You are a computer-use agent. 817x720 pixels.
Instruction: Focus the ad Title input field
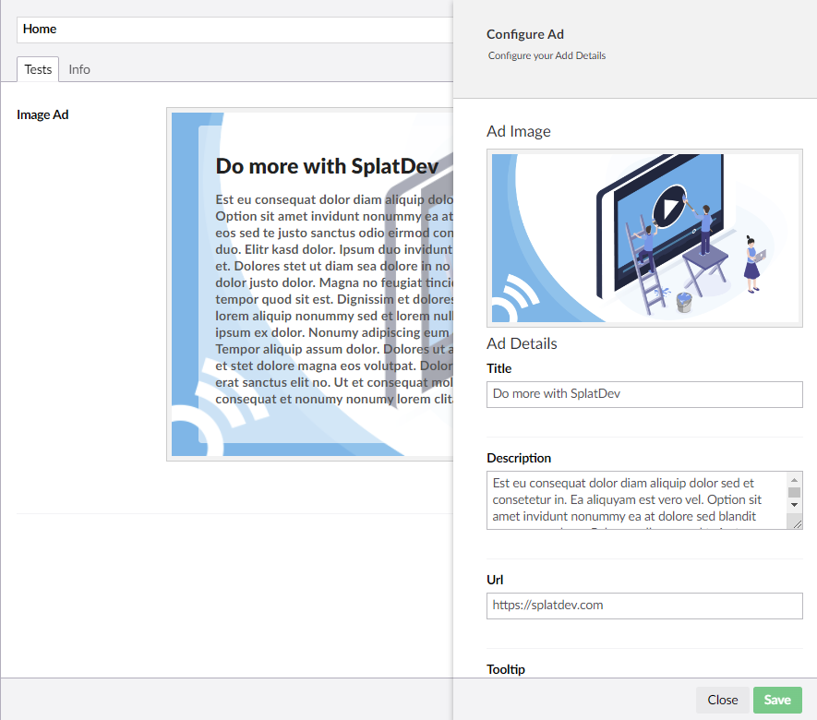tap(643, 394)
